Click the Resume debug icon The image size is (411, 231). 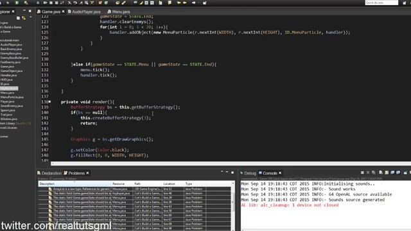[45, 3]
